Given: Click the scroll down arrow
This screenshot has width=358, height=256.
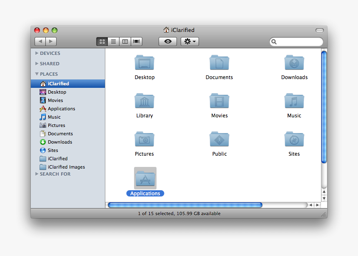Looking at the screenshot, I should coord(324,199).
